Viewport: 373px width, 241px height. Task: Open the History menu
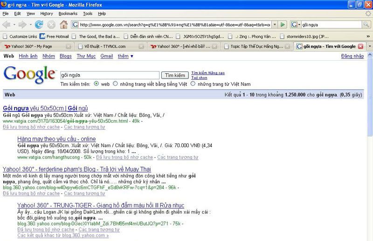[47, 14]
